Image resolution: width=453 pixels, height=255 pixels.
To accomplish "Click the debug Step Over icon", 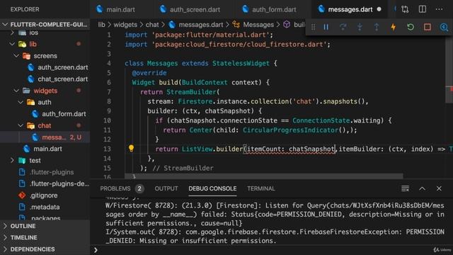I will [x=343, y=27].
